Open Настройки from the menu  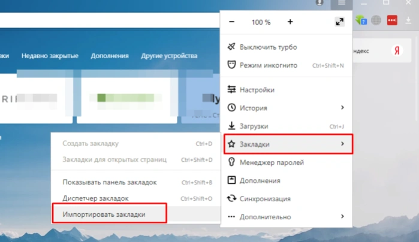286,90
